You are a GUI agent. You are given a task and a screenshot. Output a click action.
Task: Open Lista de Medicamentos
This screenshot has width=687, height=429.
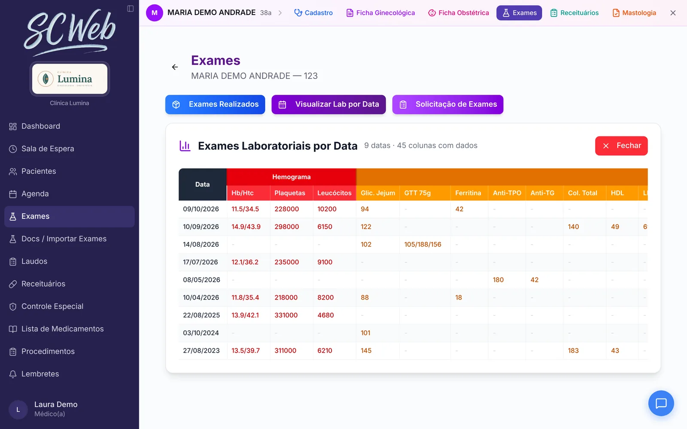coord(70,329)
